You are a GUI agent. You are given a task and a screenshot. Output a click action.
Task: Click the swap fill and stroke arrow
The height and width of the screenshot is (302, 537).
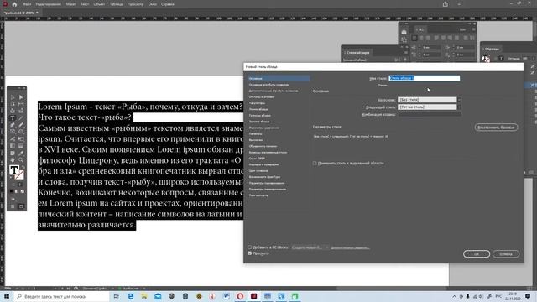pyautogui.click(x=23, y=168)
